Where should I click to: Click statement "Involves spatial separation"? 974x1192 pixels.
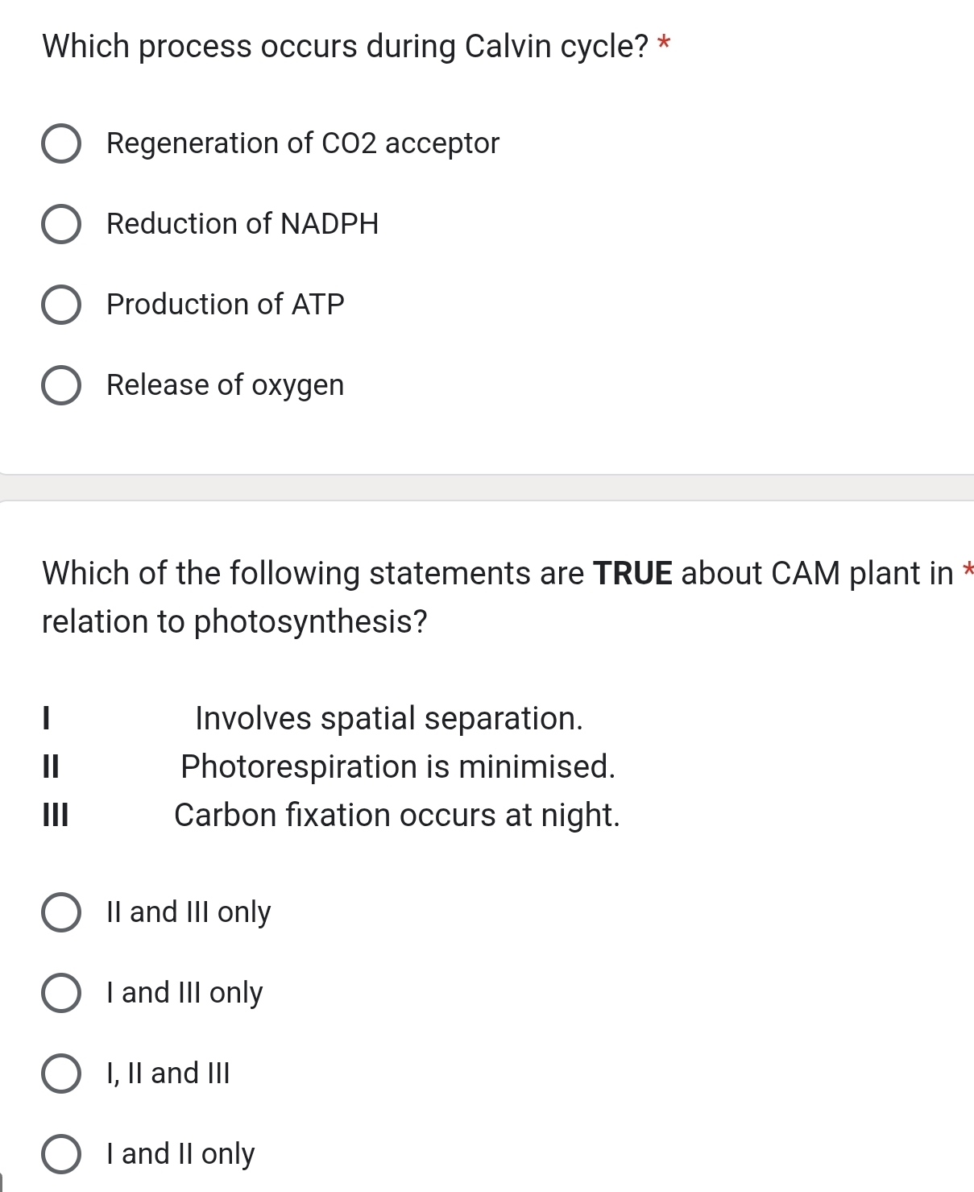pos(389,718)
